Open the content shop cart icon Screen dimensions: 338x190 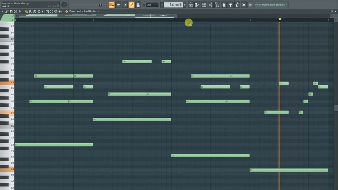[x=250, y=5]
